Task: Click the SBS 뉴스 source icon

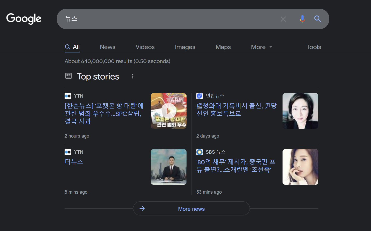Action: coord(200,152)
